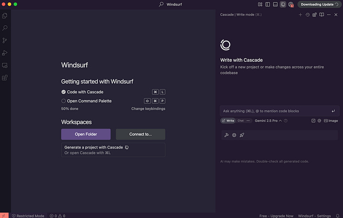
Task: Click the customize layout icon in title bar
Action: (260, 4)
